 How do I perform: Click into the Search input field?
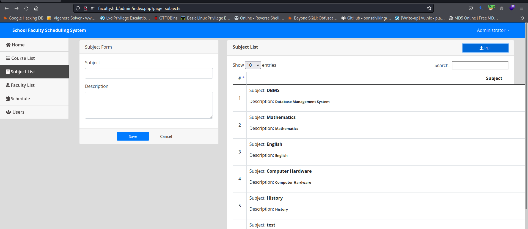[x=480, y=65]
